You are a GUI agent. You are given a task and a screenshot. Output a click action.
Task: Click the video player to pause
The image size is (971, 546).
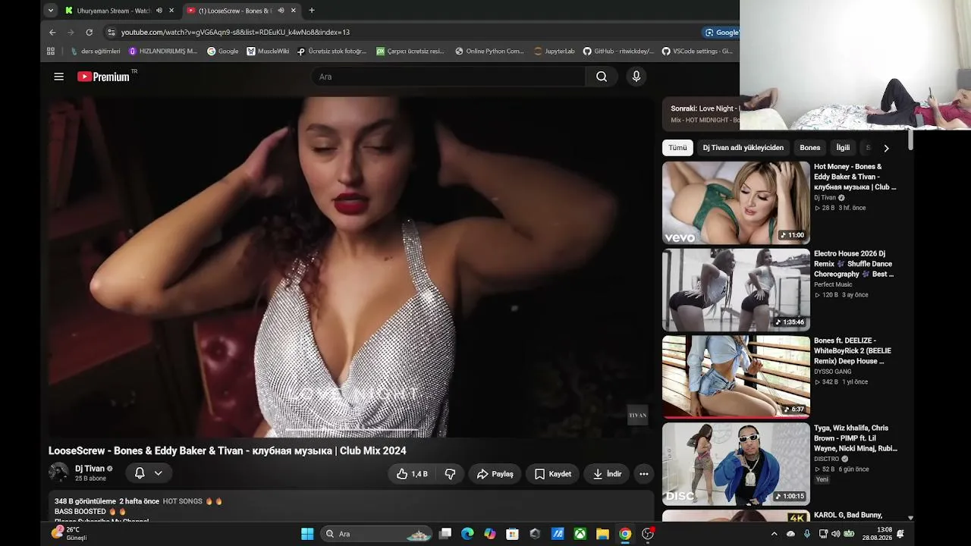[350, 267]
